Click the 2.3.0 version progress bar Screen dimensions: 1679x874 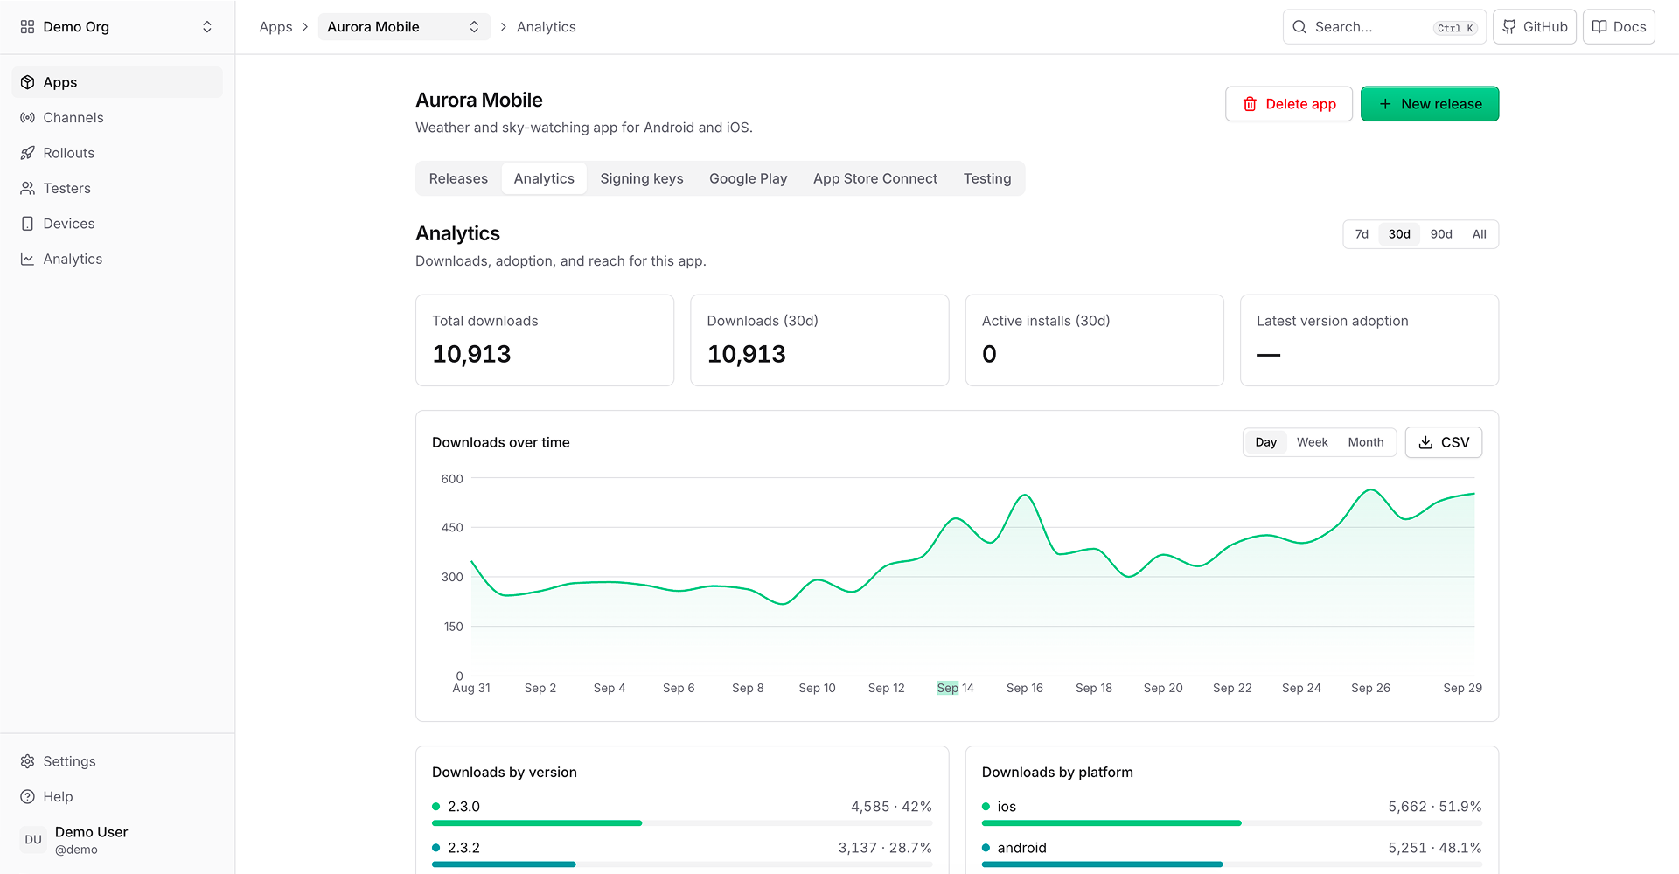point(682,823)
